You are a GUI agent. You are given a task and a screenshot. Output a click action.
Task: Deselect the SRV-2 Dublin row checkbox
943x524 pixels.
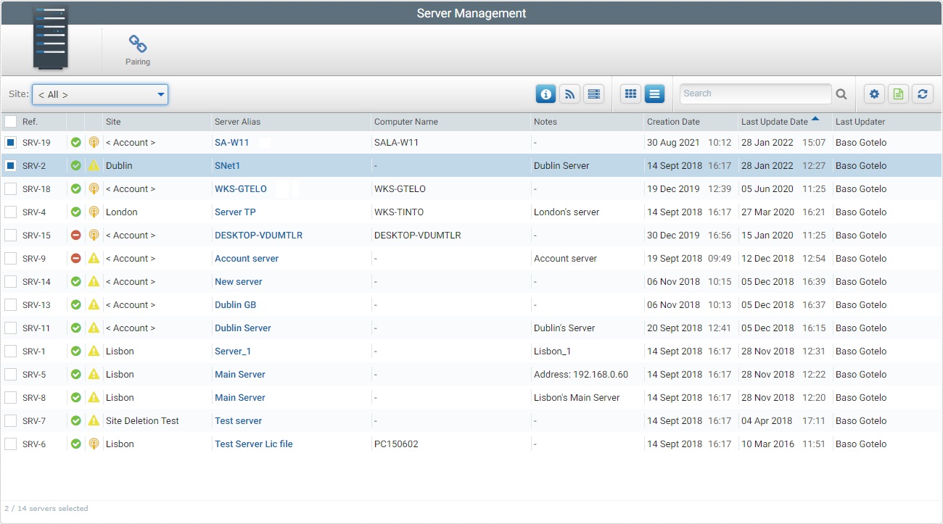coord(10,165)
